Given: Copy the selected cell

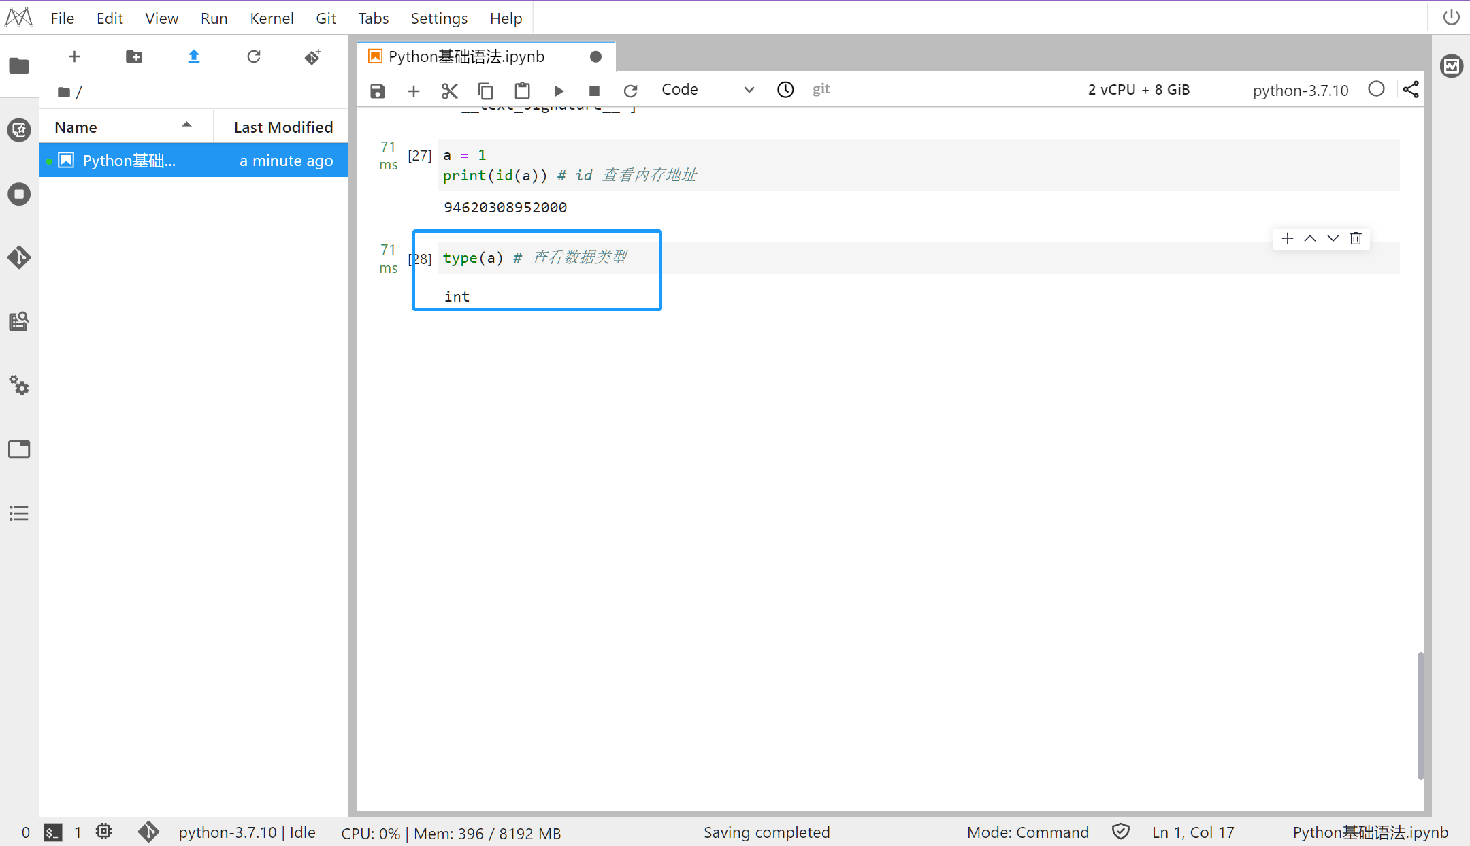Looking at the screenshot, I should (486, 91).
